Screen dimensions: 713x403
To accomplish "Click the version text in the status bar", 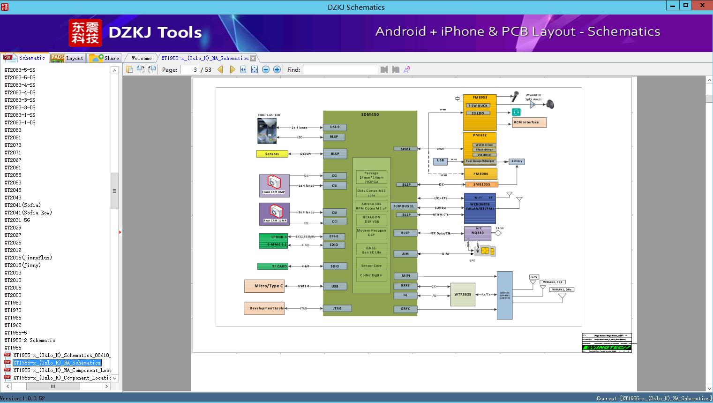I will point(23,398).
